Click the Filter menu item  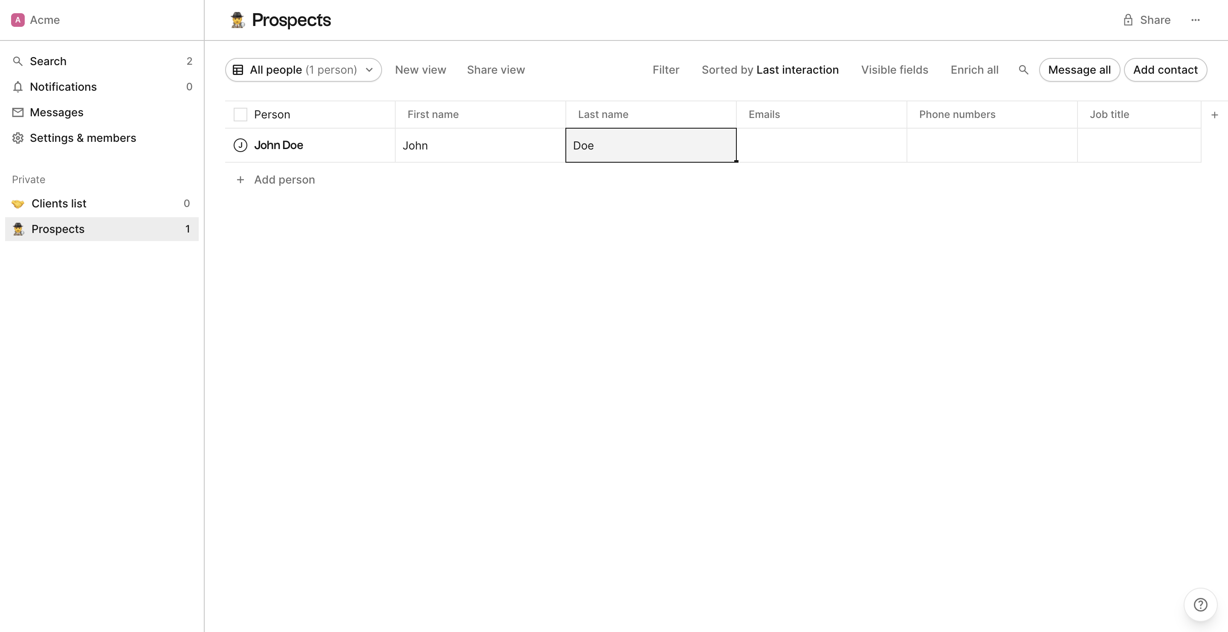[666, 69]
